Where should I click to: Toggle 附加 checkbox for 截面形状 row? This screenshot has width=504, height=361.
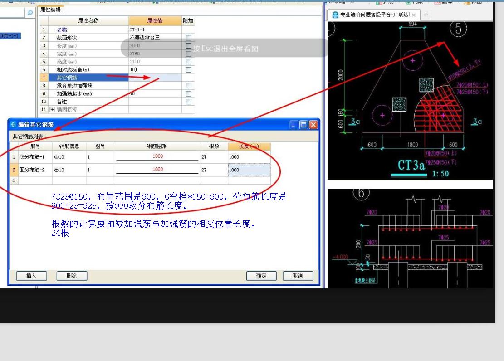[188, 38]
